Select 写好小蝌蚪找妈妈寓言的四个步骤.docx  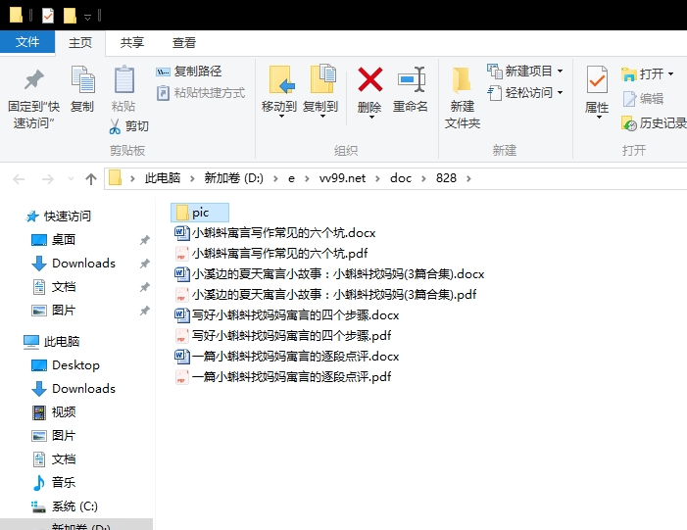(287, 314)
